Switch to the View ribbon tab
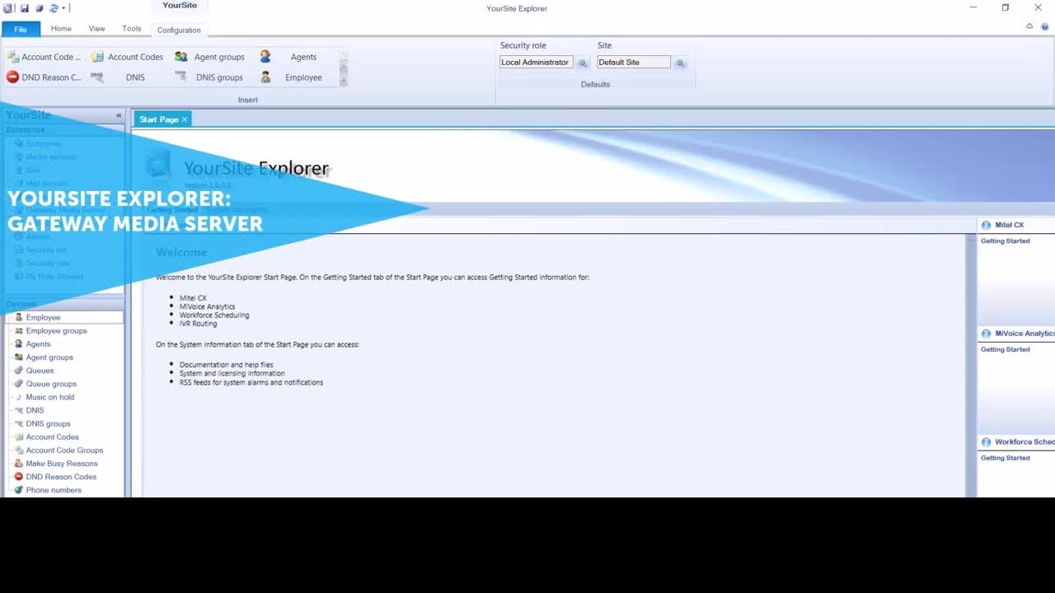1055x593 pixels. (96, 29)
